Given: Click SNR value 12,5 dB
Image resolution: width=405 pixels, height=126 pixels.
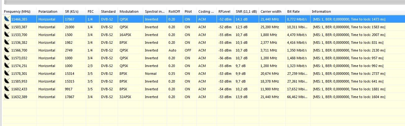Looking at the screenshot, I should pos(241,27).
